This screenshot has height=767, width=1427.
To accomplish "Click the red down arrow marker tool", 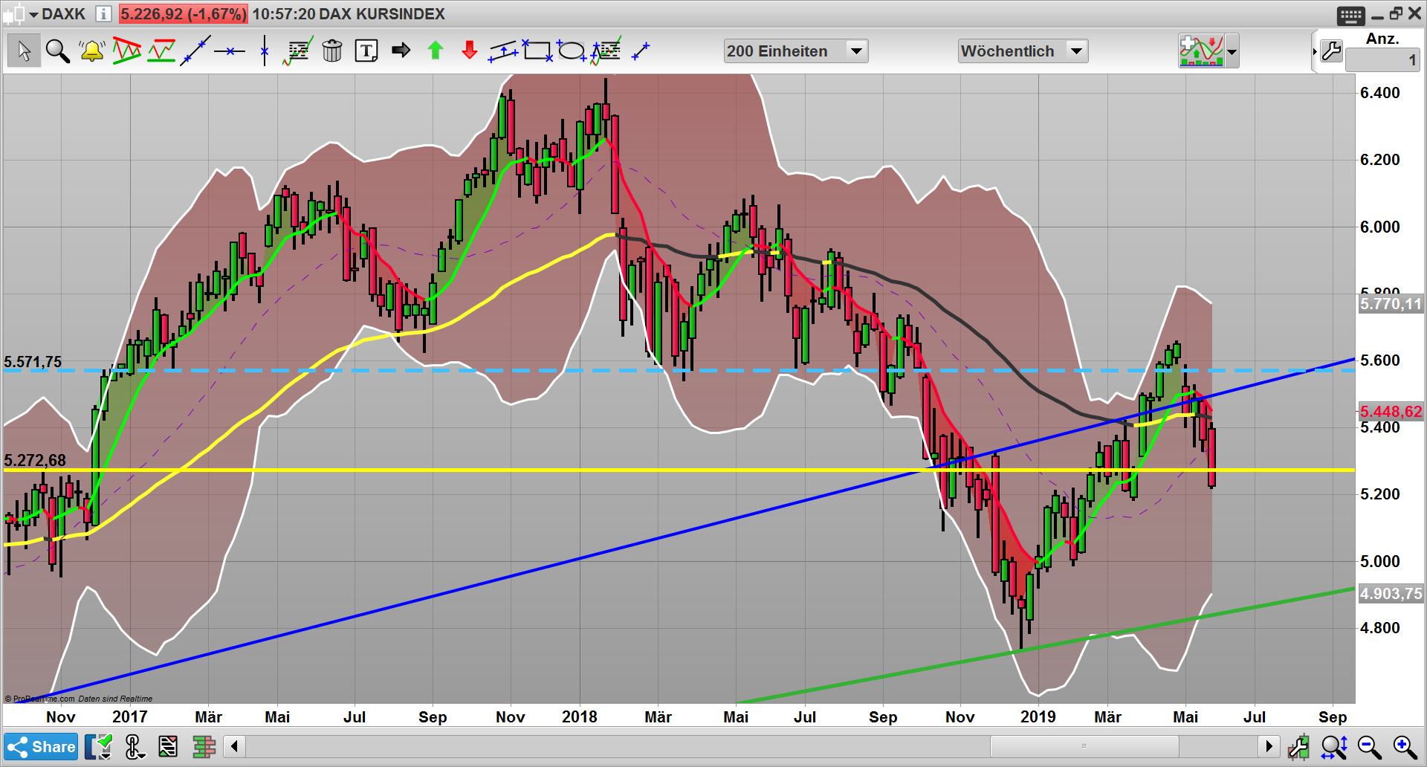I will click(468, 51).
